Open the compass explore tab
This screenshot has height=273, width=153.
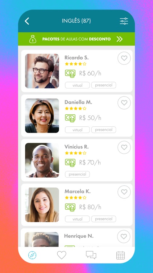pyautogui.click(x=32, y=255)
